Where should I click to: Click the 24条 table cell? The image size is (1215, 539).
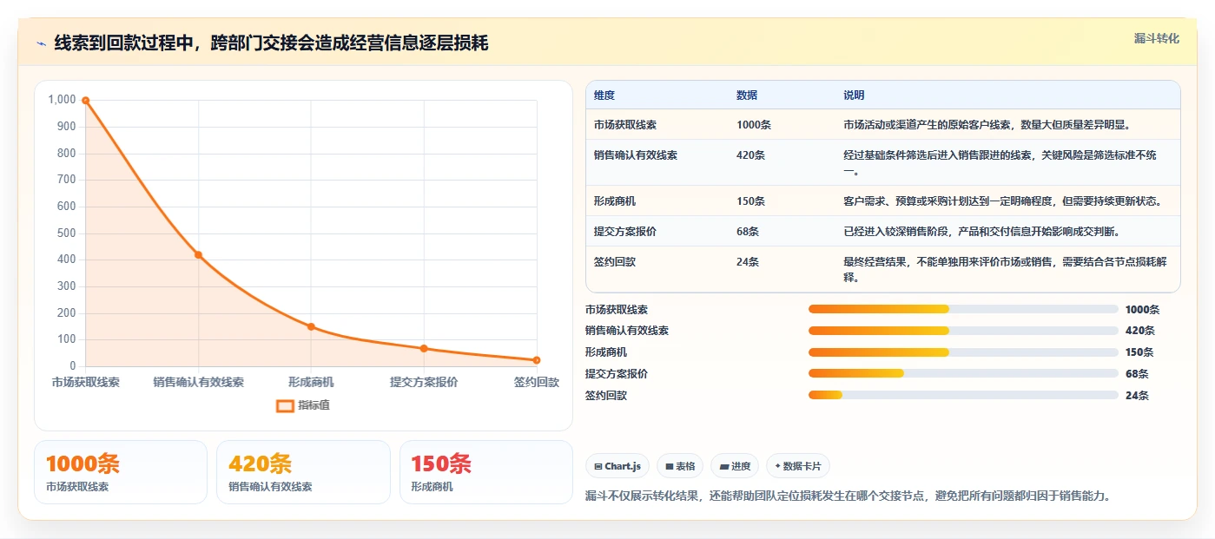748,262
